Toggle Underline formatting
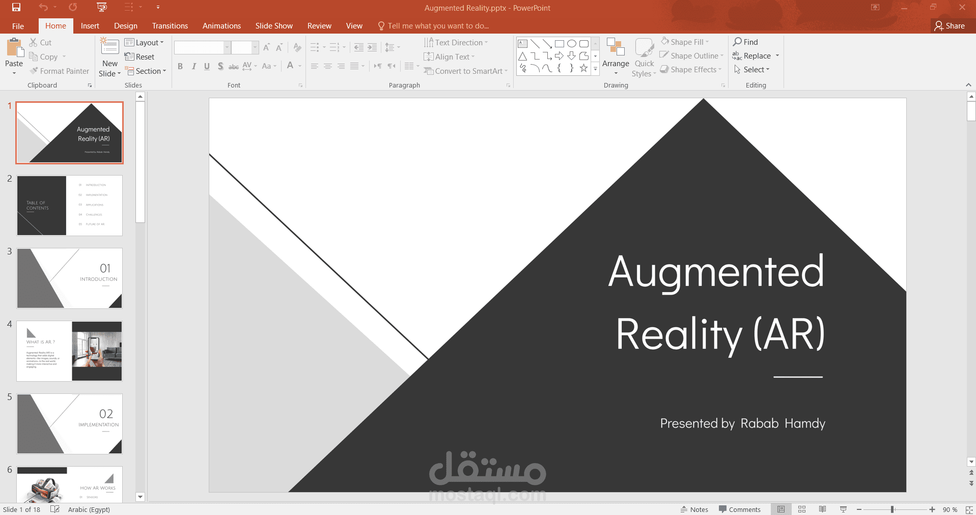The image size is (976, 515). (x=207, y=66)
